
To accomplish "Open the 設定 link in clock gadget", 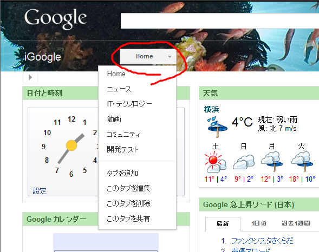I will point(40,191).
